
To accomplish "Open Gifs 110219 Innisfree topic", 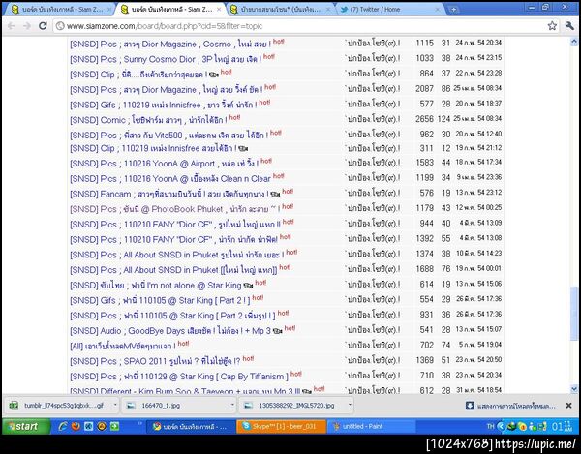I will coord(163,105).
